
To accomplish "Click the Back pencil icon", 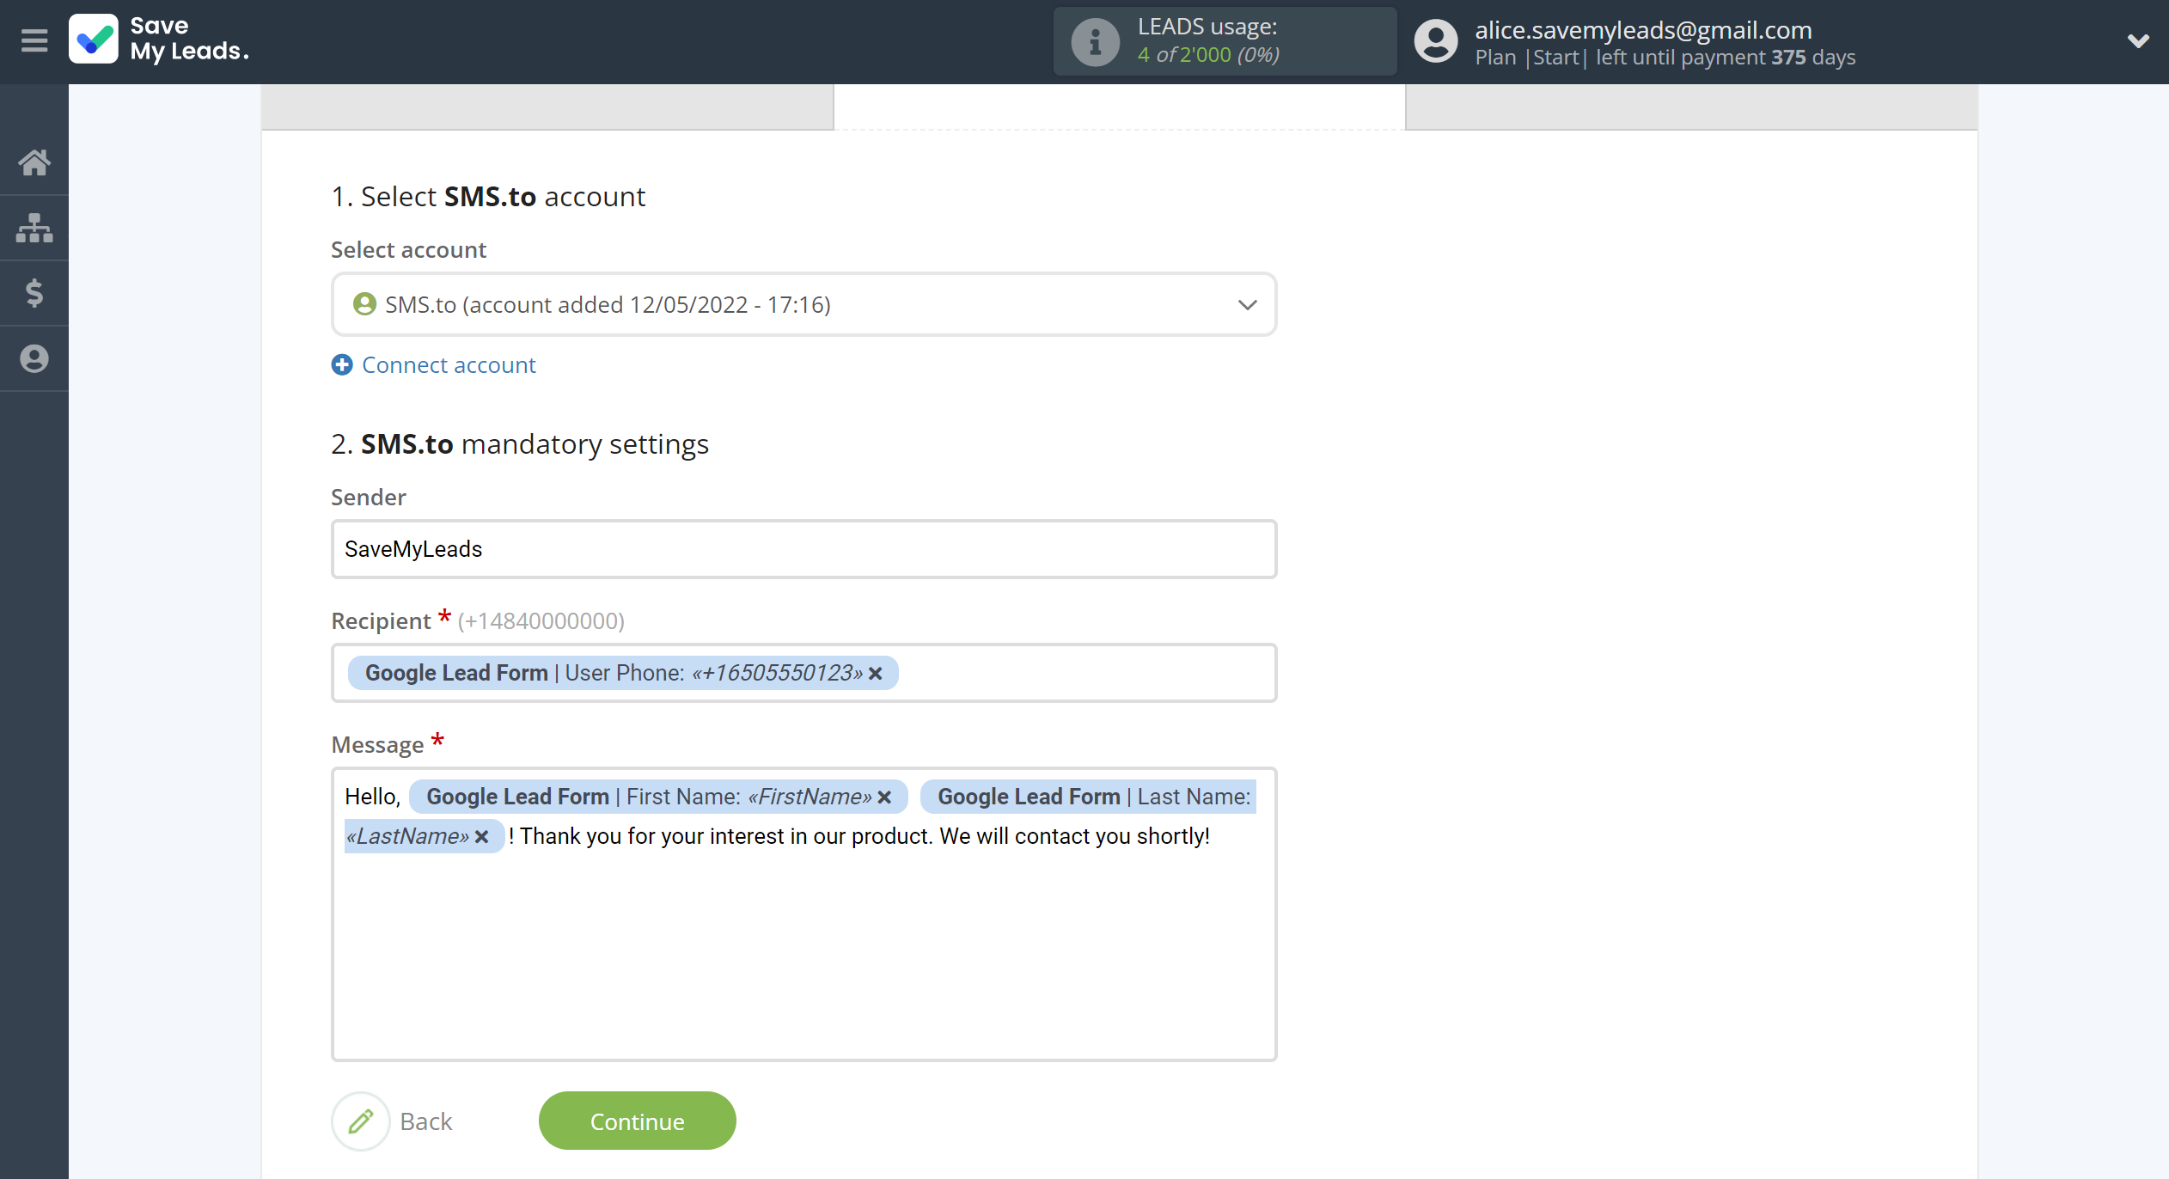I will (361, 1121).
